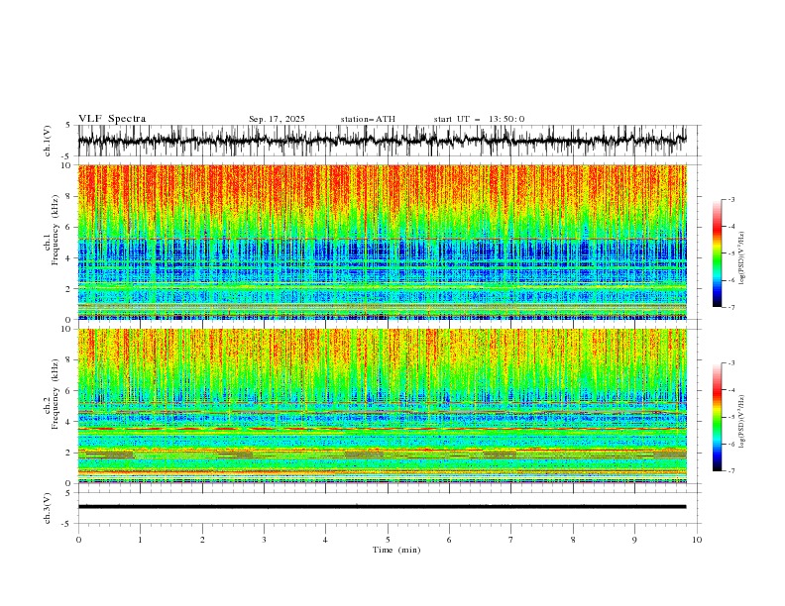Click the time axis tick label '5'
785x606 pixels.
[x=388, y=540]
